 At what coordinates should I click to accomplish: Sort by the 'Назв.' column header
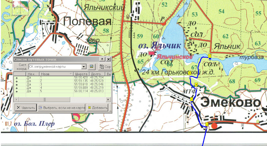click(56, 74)
